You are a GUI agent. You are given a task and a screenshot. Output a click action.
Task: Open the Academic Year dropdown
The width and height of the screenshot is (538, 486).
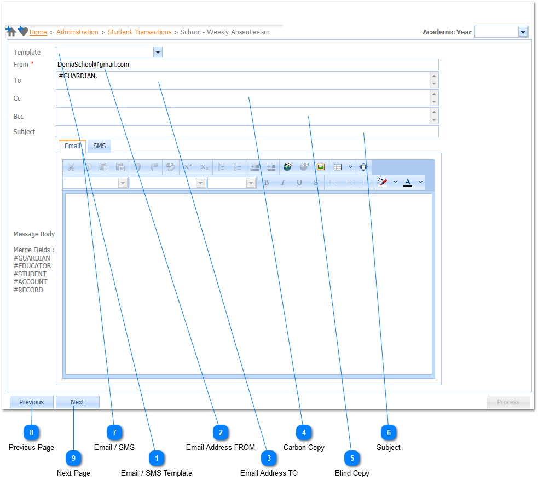pyautogui.click(x=523, y=32)
